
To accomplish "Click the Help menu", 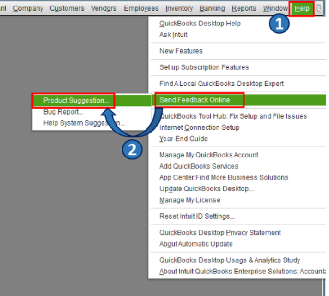I will (302, 9).
